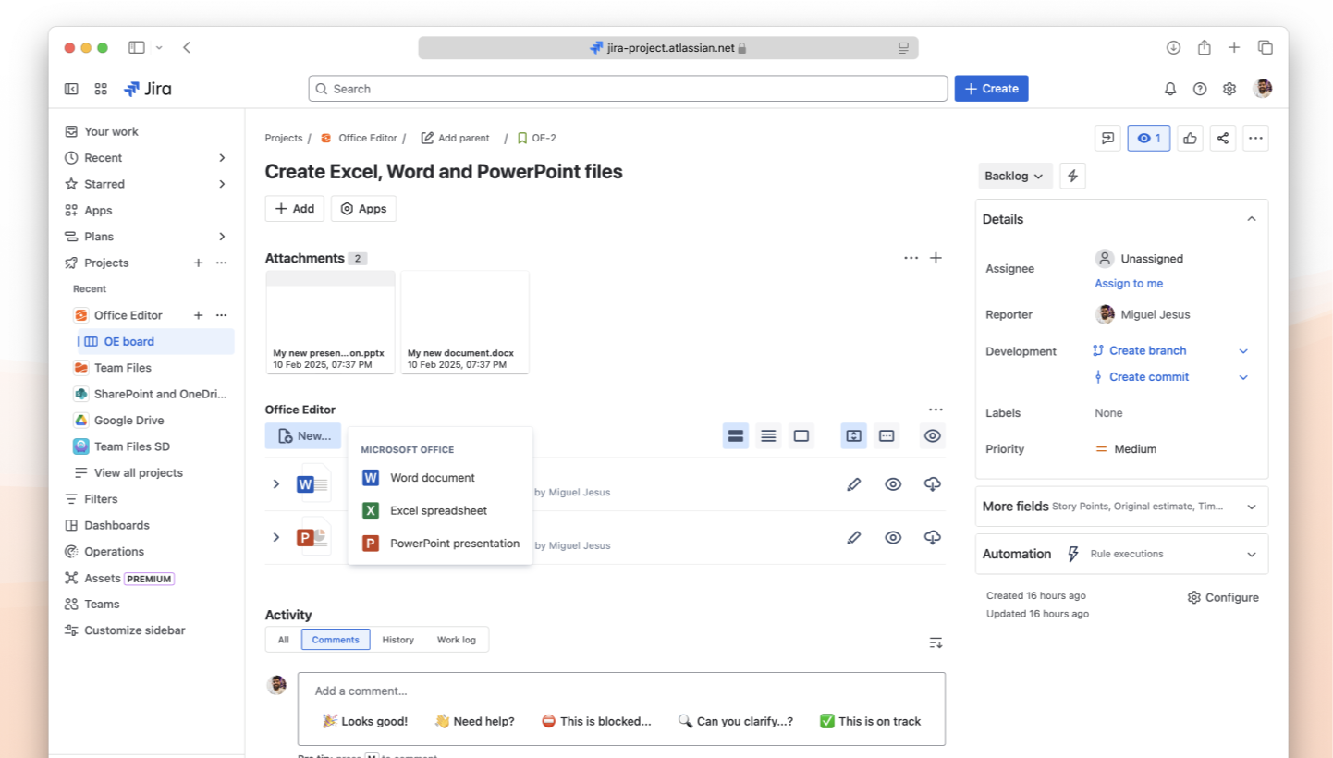Open the user profile avatar in header
Screen dimensions: 1333x758
1263,89
